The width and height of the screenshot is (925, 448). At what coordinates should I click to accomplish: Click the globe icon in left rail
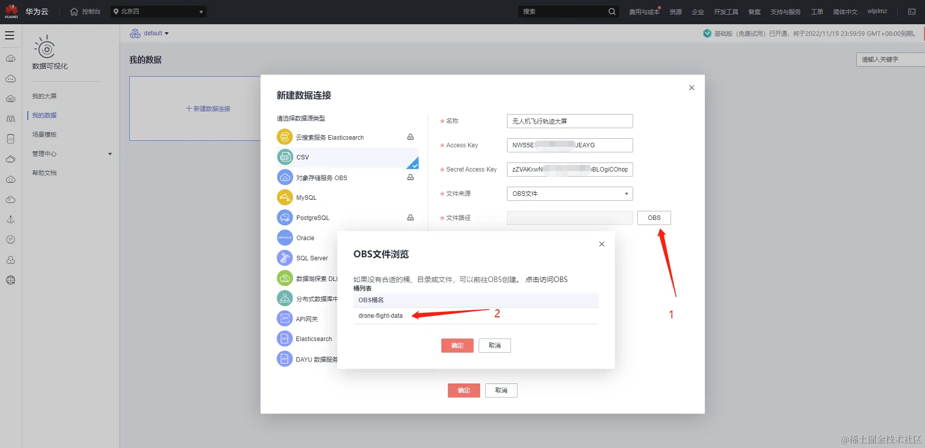(x=11, y=280)
